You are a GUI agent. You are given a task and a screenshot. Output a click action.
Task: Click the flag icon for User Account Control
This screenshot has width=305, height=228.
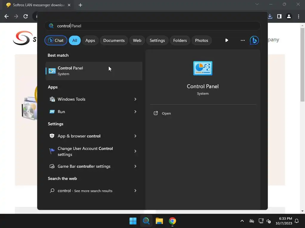52,151
